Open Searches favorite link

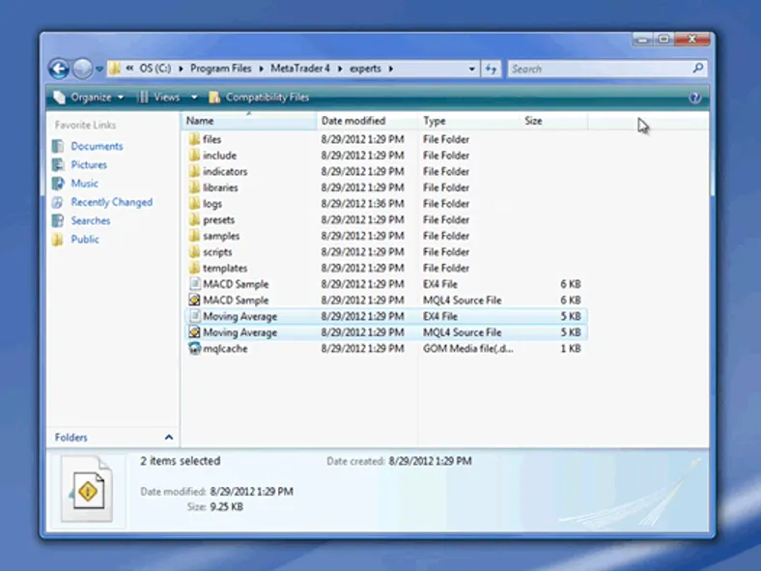point(91,220)
